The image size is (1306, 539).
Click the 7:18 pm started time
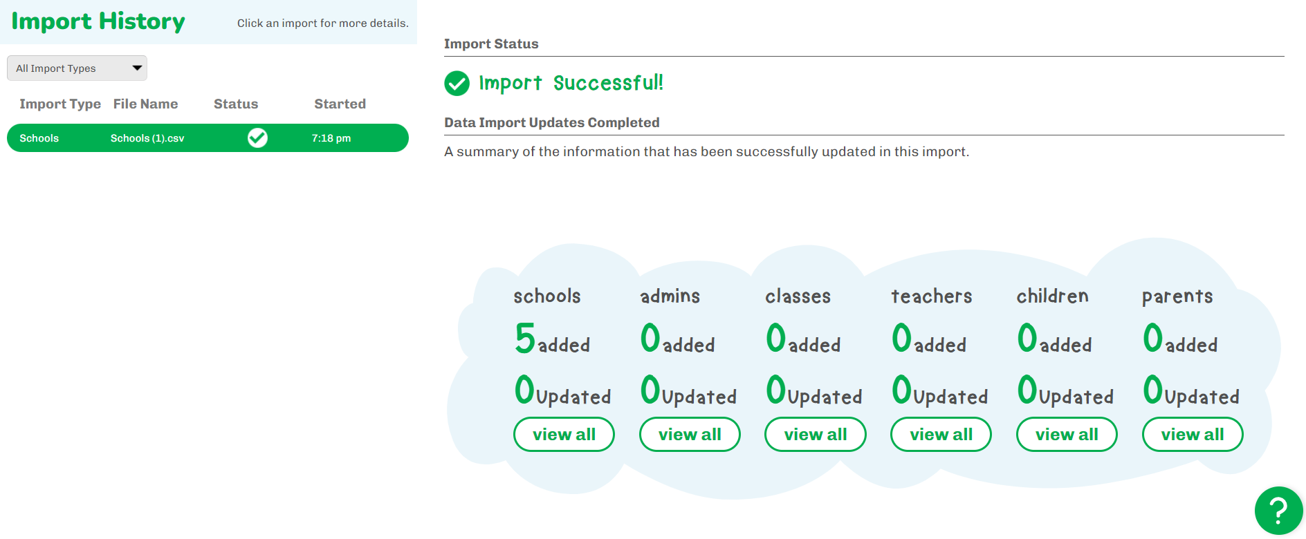[x=331, y=138]
